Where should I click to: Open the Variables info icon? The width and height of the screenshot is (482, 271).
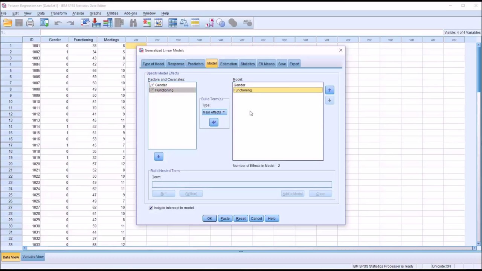pyautogui.click(x=108, y=23)
